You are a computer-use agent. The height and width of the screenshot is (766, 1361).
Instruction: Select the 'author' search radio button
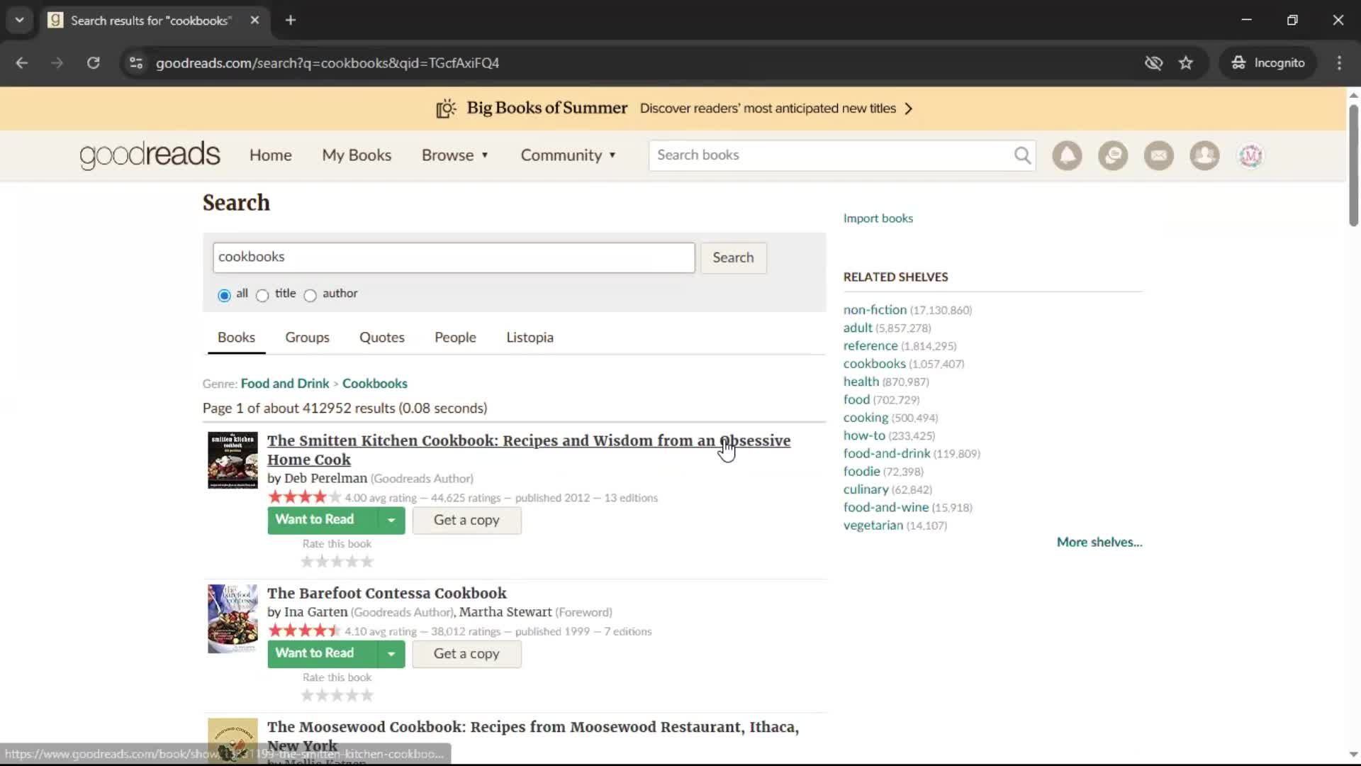click(310, 295)
